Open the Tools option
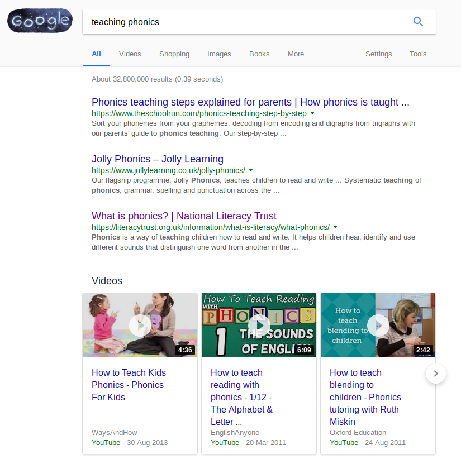 pyautogui.click(x=418, y=54)
